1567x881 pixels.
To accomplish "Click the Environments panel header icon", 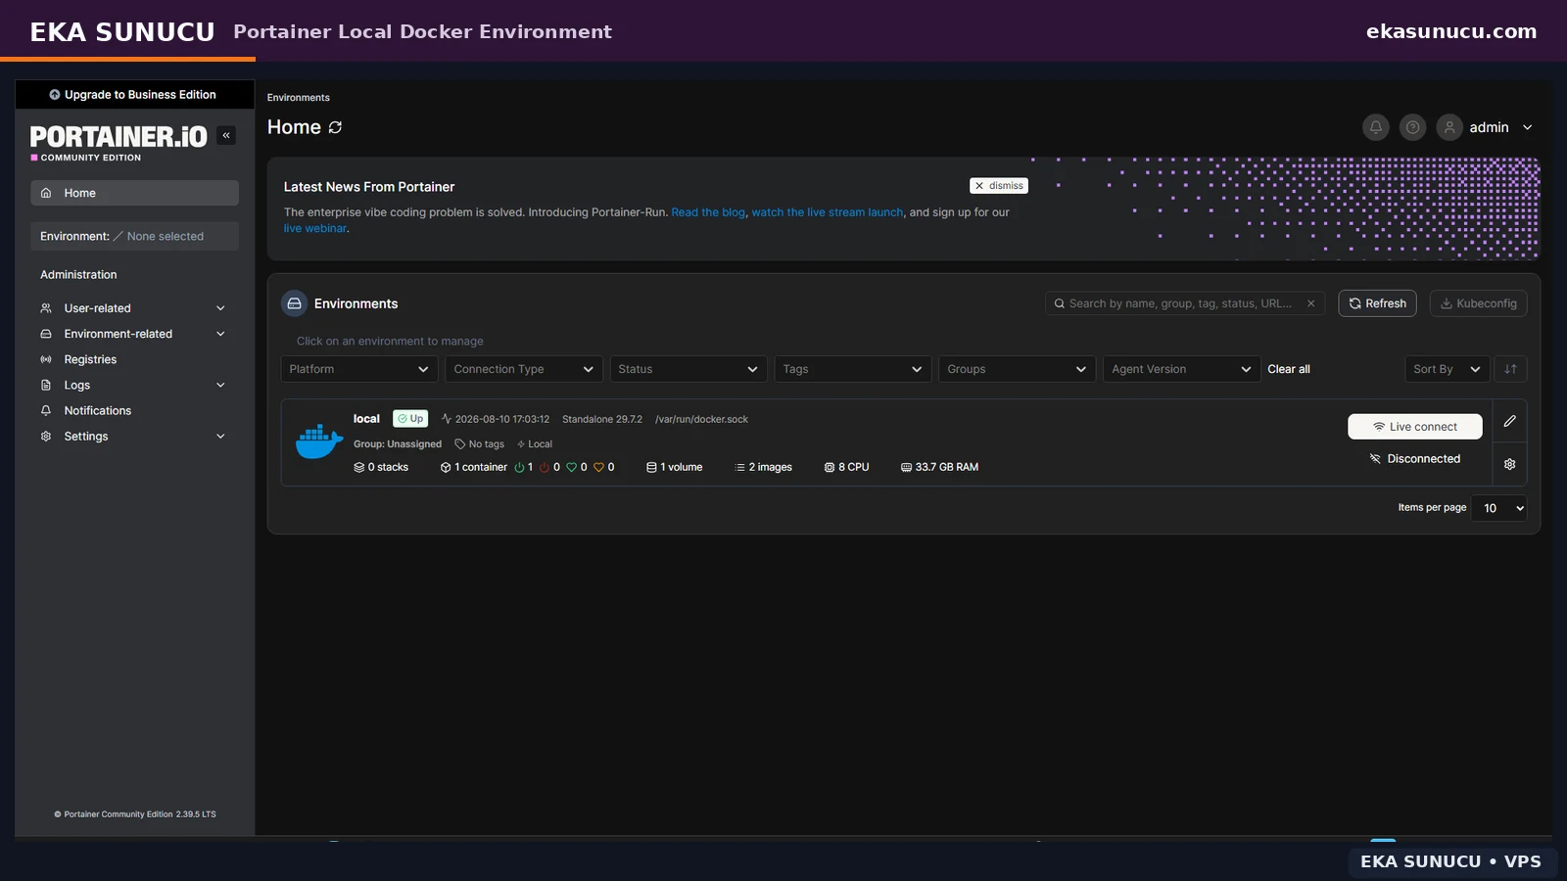I will coord(294,303).
